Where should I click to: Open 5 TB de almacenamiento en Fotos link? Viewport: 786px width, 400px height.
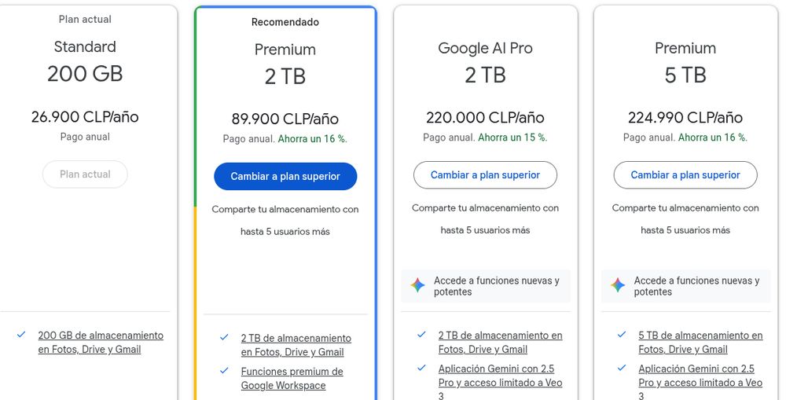700,342
